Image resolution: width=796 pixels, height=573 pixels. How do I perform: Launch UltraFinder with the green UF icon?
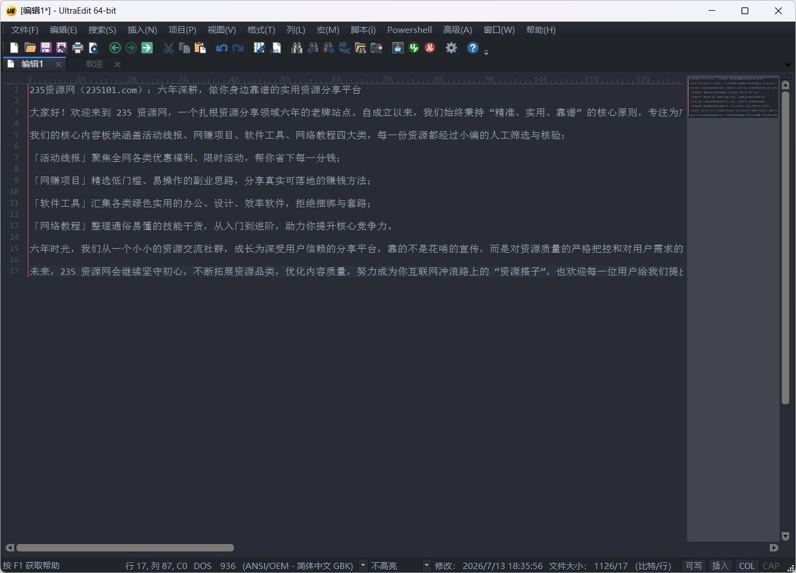(414, 48)
